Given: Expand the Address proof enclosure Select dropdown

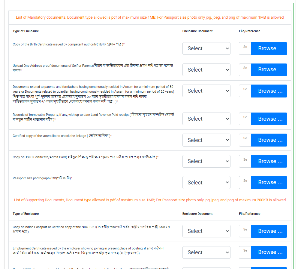Looking at the screenshot, I should point(206,70).
